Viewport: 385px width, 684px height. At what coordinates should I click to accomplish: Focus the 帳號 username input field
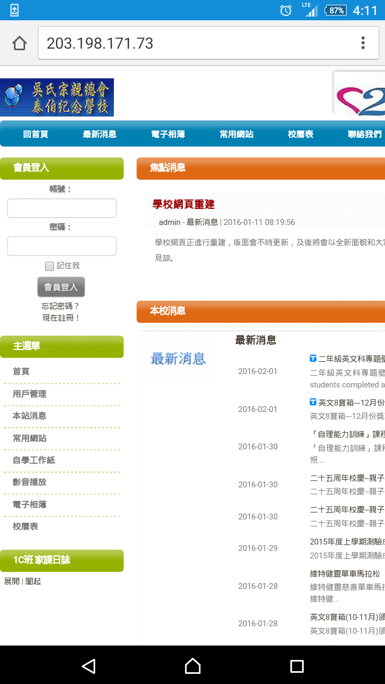pyautogui.click(x=61, y=208)
